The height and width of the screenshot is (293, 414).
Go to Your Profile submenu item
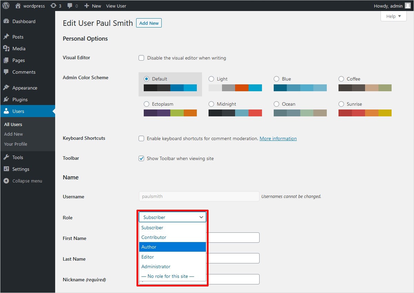tap(16, 144)
